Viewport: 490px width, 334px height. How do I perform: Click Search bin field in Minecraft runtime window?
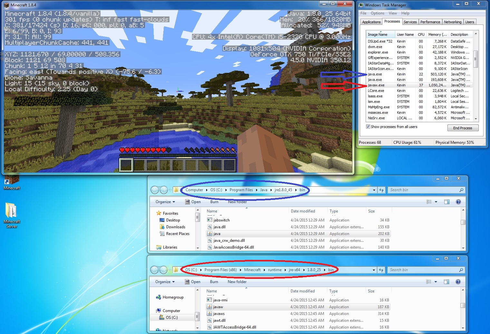coord(426,270)
